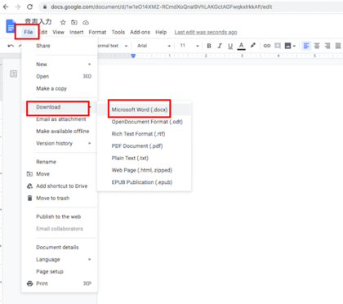Screen dimensions: 343x304
Task: Set left text alignment
Action: click(306, 46)
